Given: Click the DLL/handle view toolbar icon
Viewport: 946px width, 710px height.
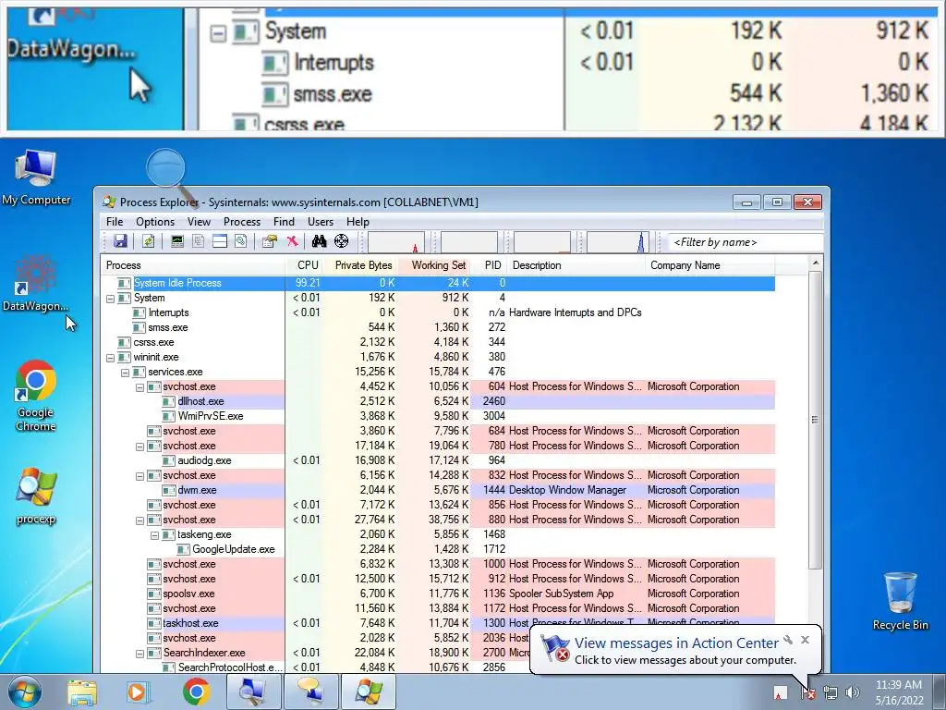Looking at the screenshot, I should tap(241, 241).
